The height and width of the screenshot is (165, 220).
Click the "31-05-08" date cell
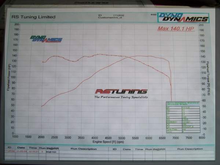click(22, 151)
